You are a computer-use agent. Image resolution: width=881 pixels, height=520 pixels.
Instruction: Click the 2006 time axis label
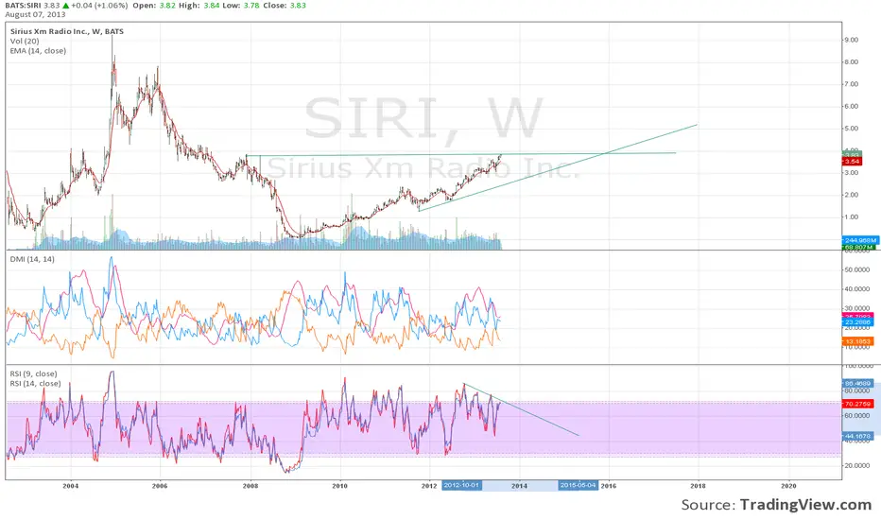pyautogui.click(x=160, y=486)
